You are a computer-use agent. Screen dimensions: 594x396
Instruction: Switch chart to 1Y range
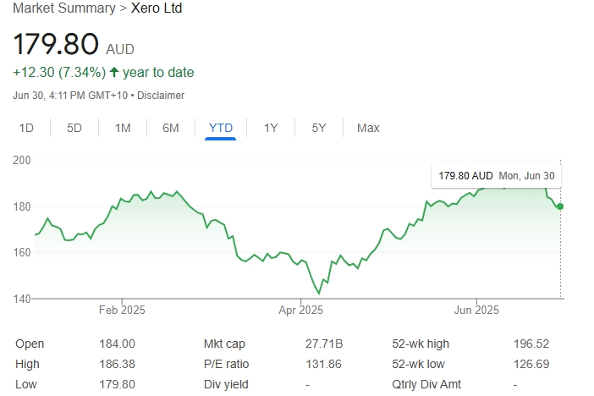pos(270,128)
